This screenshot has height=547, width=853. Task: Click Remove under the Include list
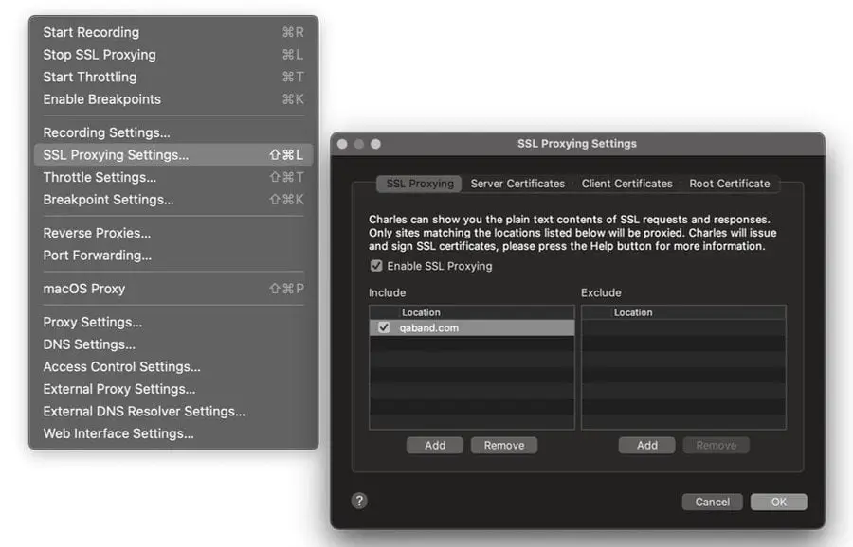(504, 445)
